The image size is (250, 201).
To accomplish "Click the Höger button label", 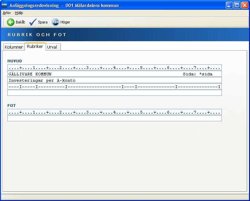I will (65, 22).
